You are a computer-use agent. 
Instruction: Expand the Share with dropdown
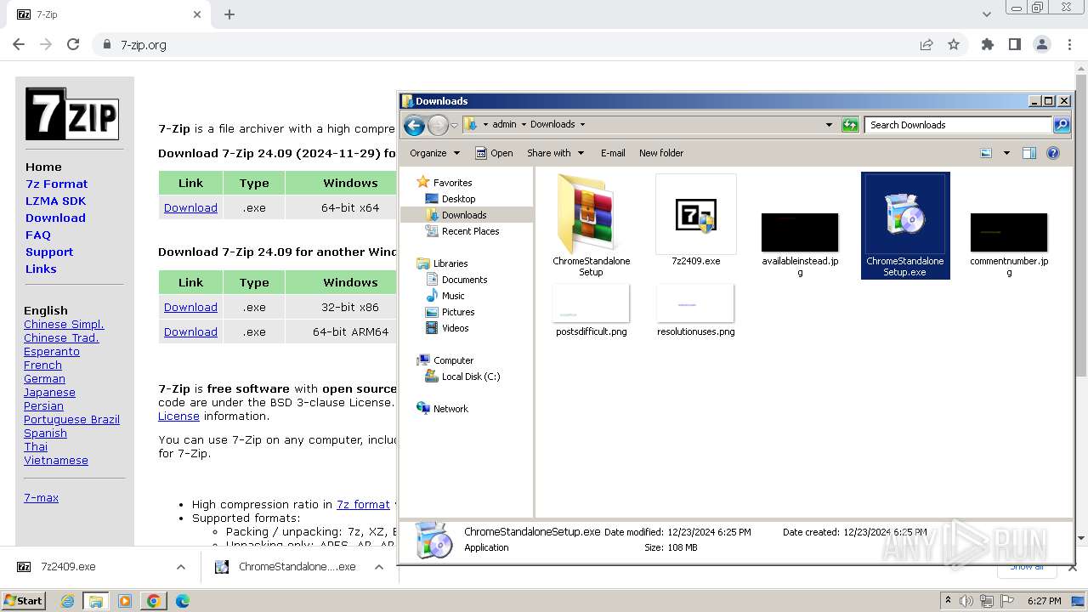[x=556, y=153]
